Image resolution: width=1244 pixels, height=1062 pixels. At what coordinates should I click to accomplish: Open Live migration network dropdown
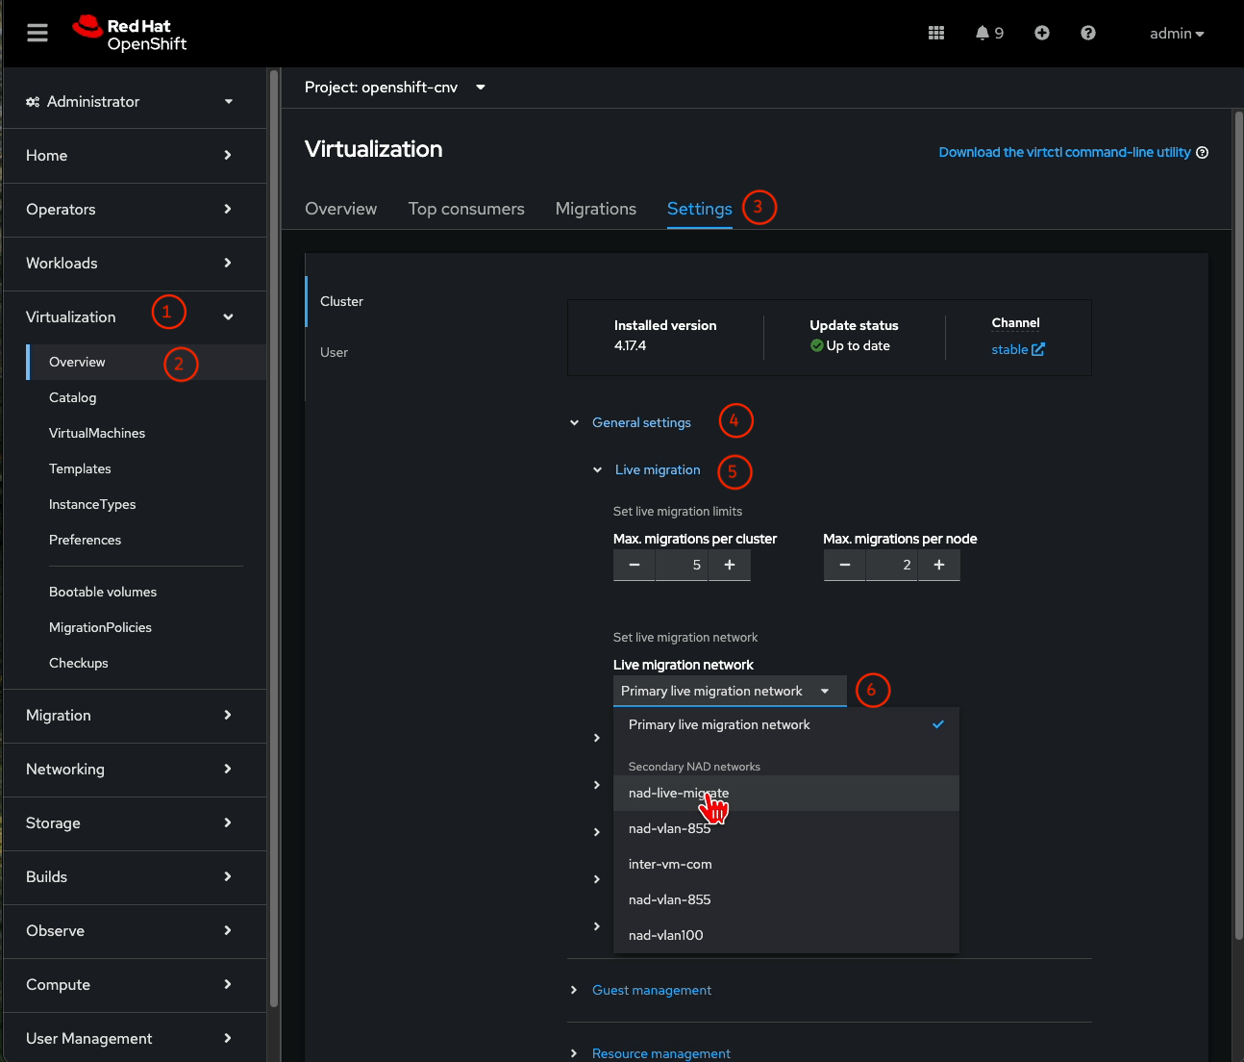tap(729, 691)
